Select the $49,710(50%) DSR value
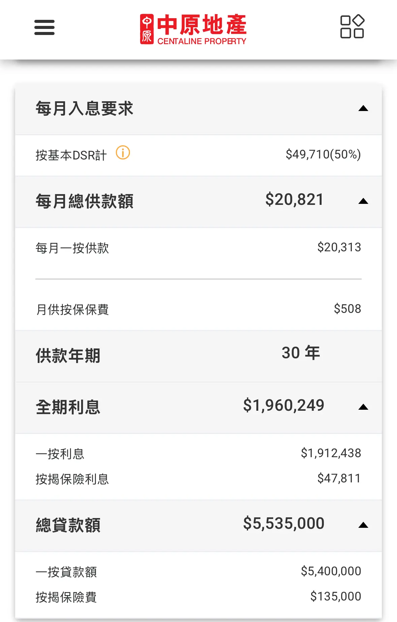397x622 pixels. click(323, 154)
